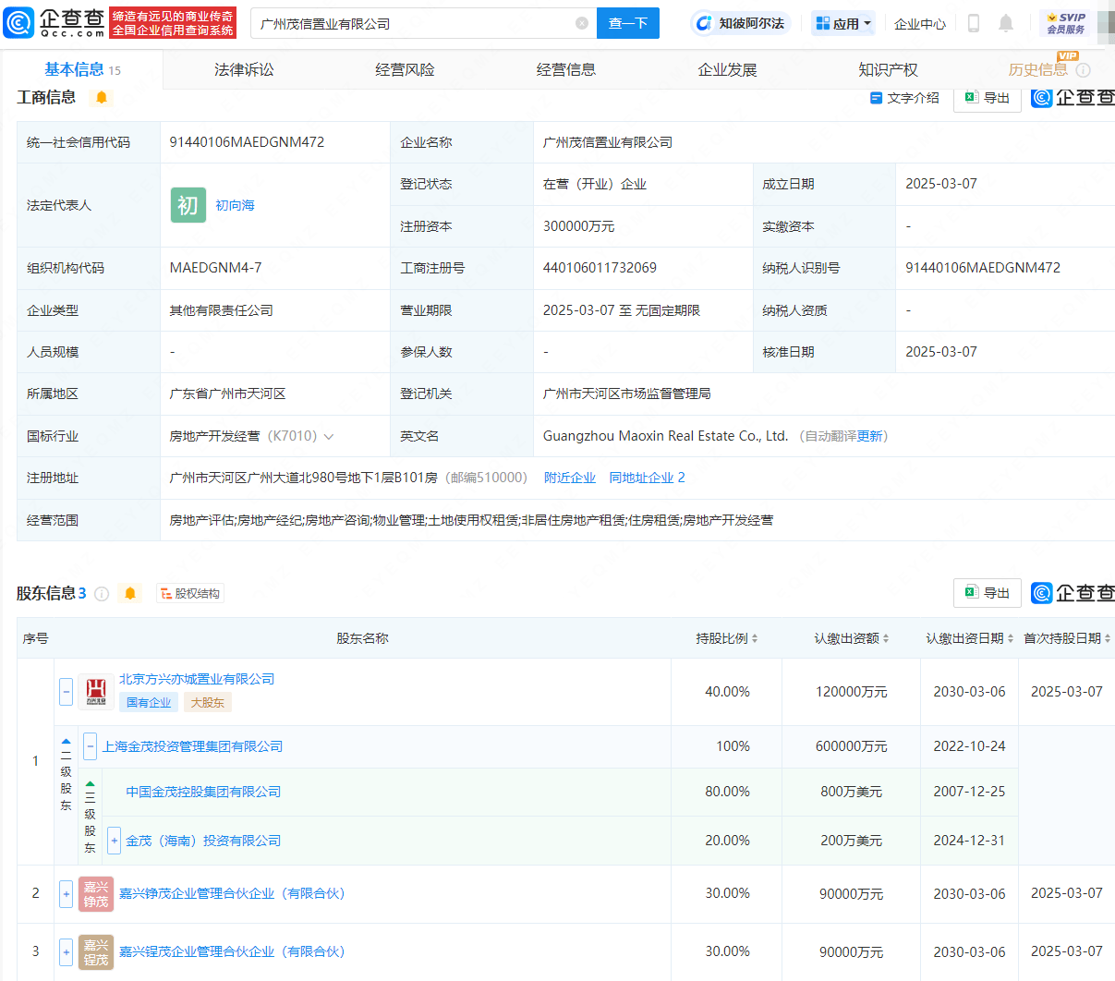Clear the search box with the X icon
This screenshot has width=1115, height=981.
582,23
